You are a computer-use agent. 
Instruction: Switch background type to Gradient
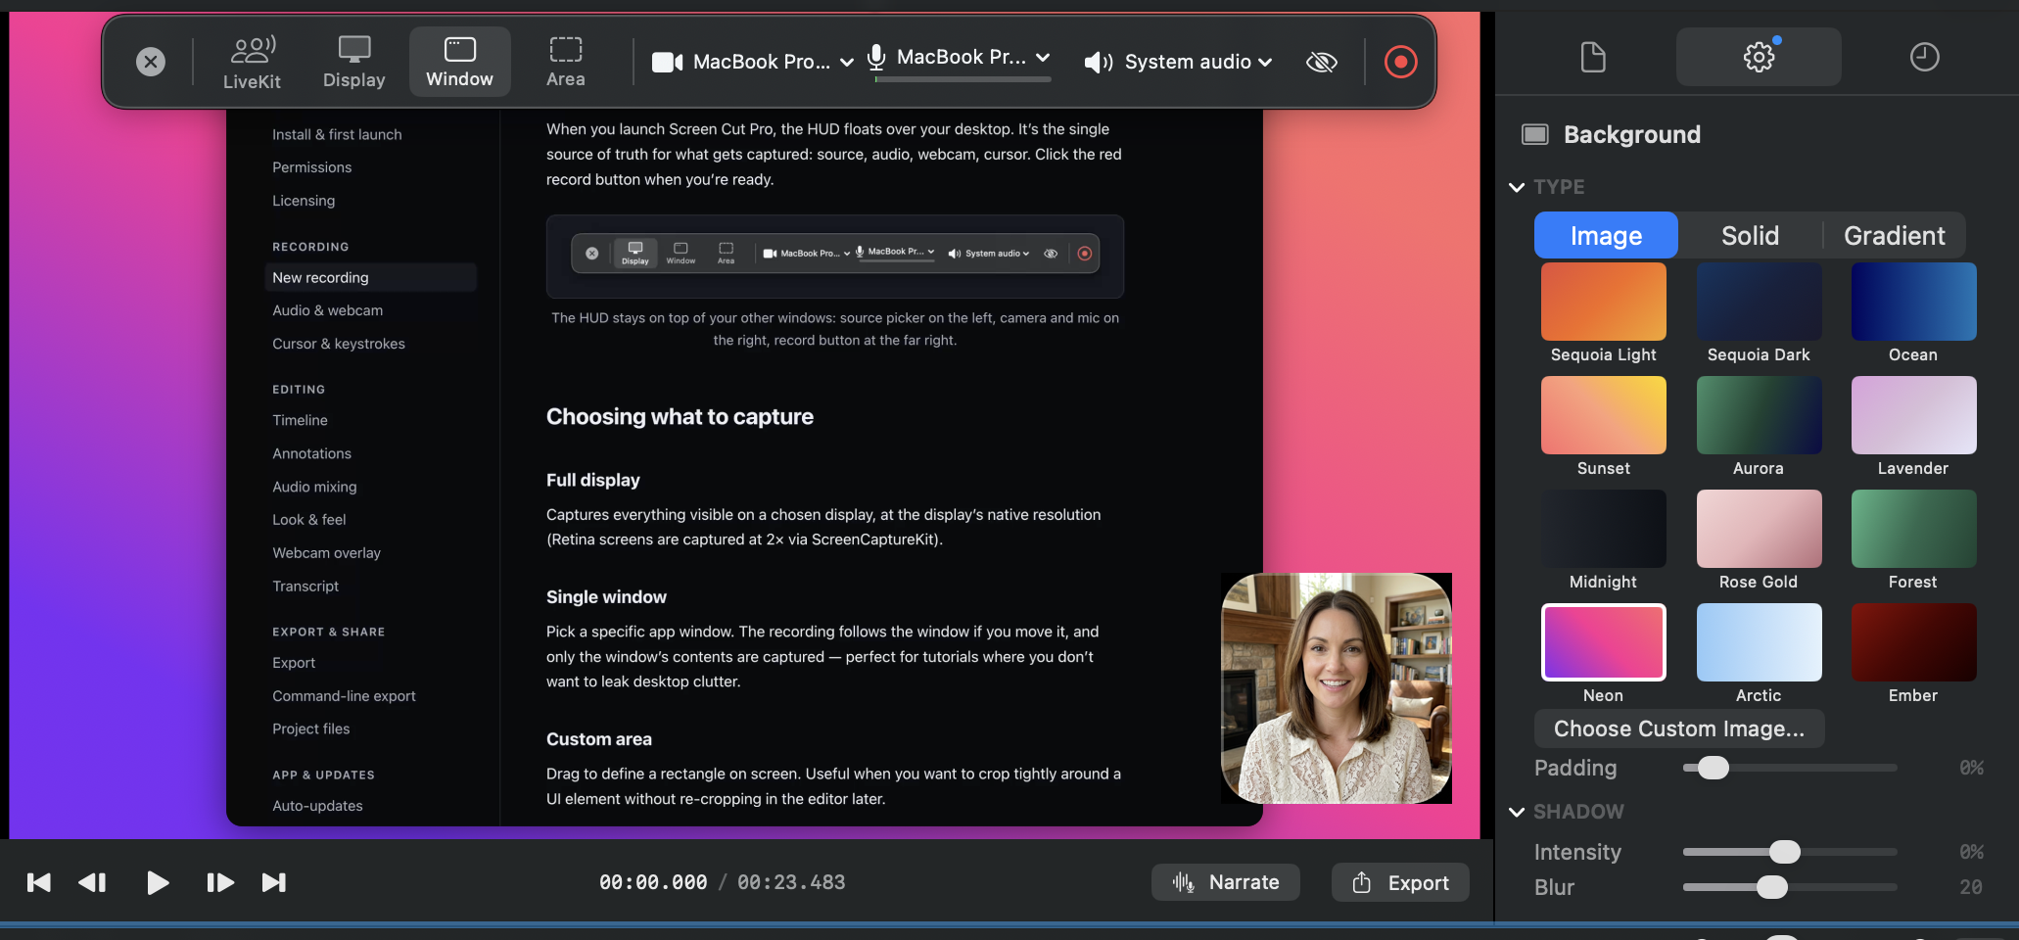tap(1894, 235)
